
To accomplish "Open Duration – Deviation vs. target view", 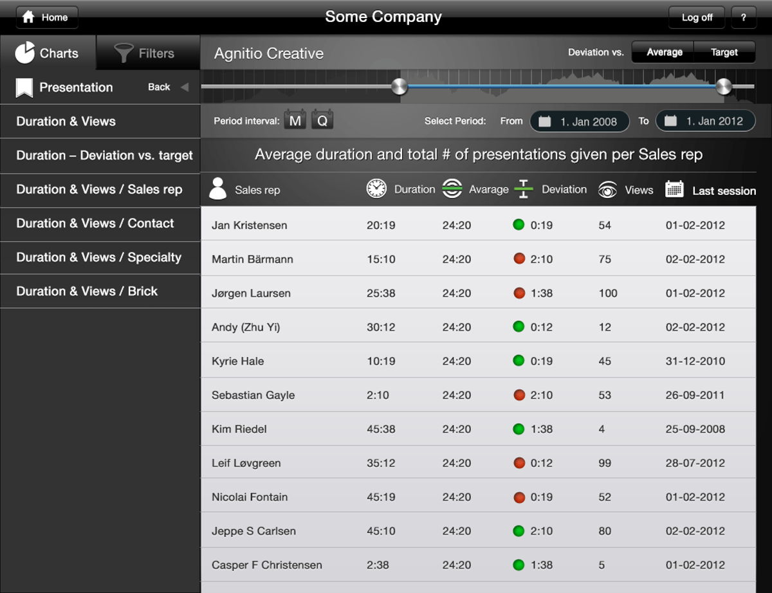I will tap(100, 156).
